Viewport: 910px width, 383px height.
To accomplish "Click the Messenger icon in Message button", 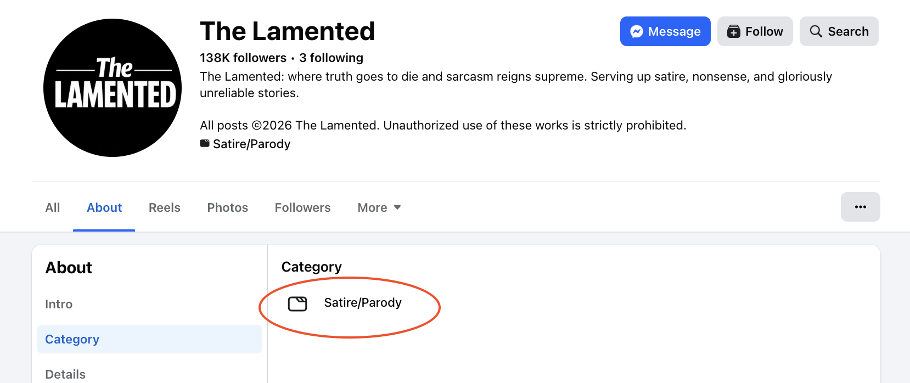I will (x=637, y=32).
